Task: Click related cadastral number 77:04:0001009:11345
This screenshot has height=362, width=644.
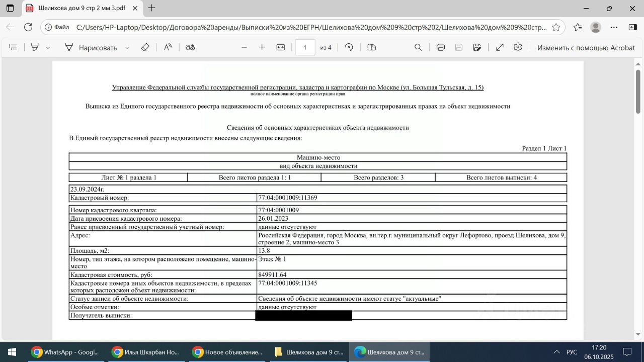Action: click(x=287, y=283)
